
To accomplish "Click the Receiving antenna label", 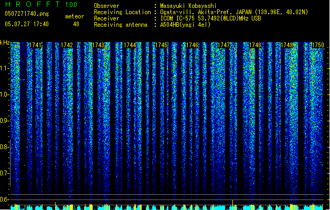I will click(121, 25).
